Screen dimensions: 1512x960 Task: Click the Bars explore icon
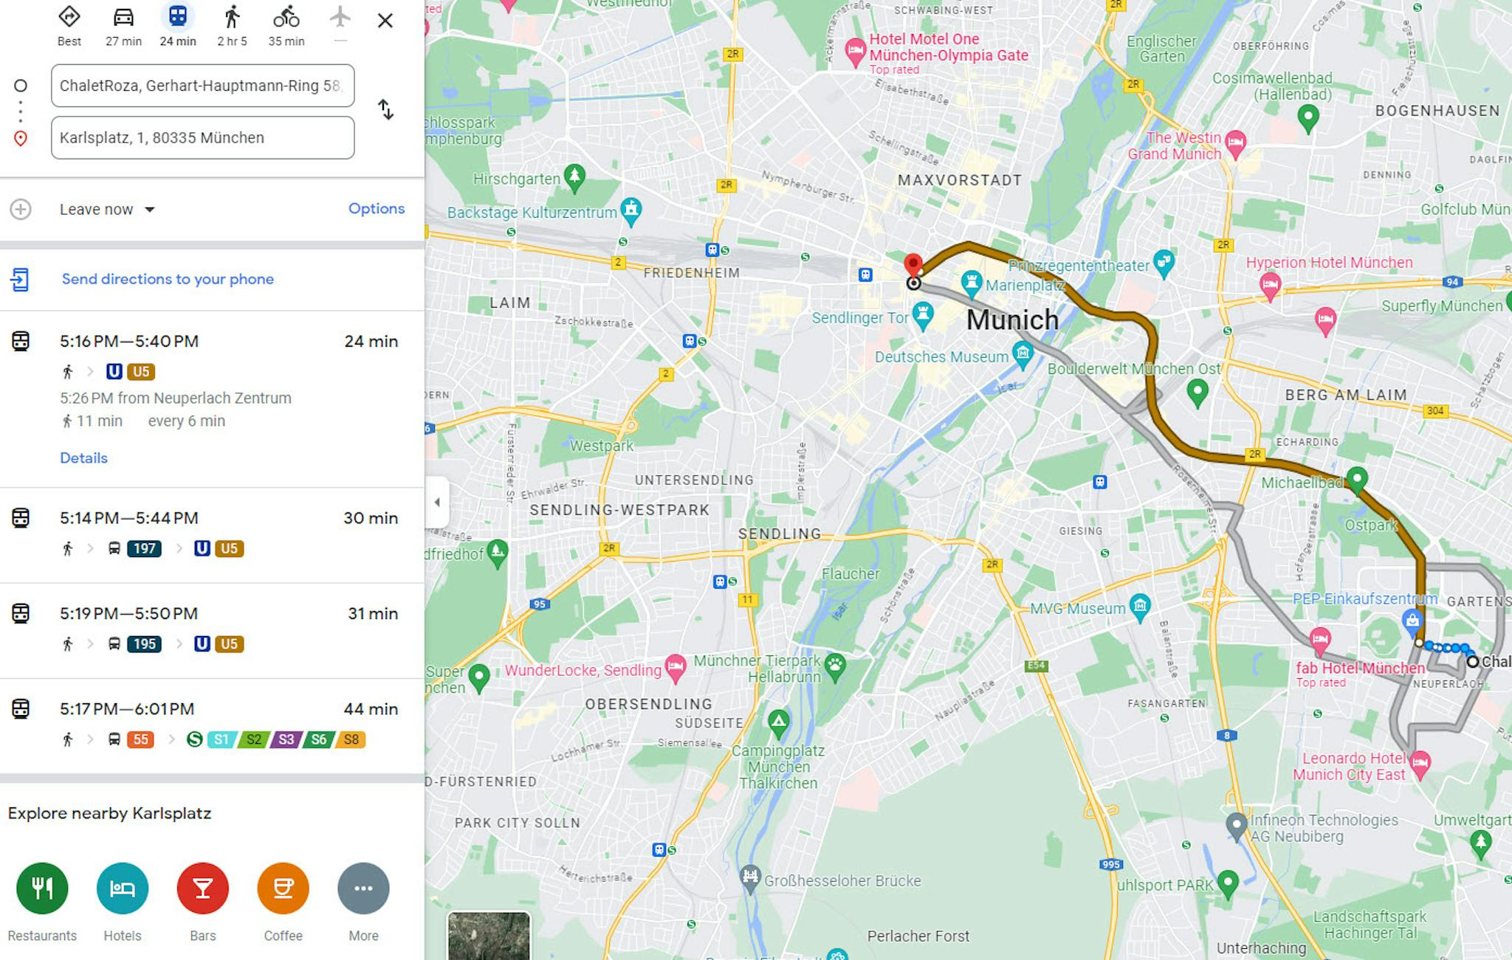coord(203,888)
